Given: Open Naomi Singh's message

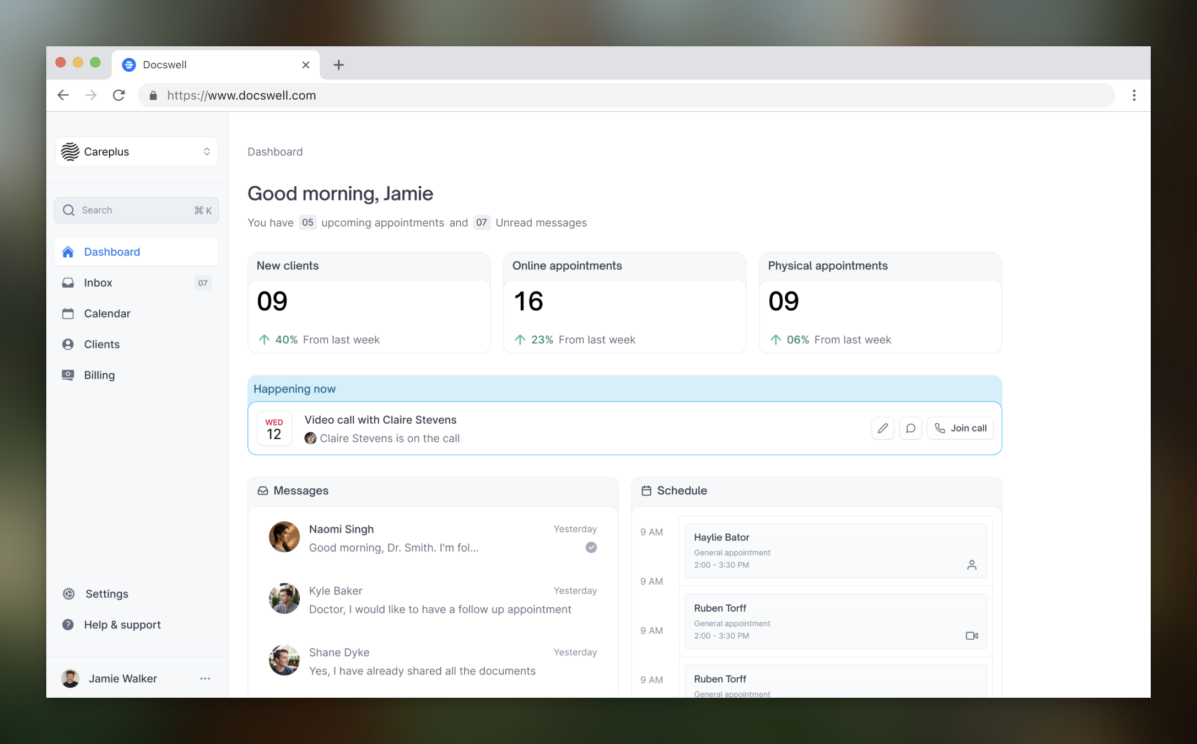Looking at the screenshot, I should coord(433,538).
